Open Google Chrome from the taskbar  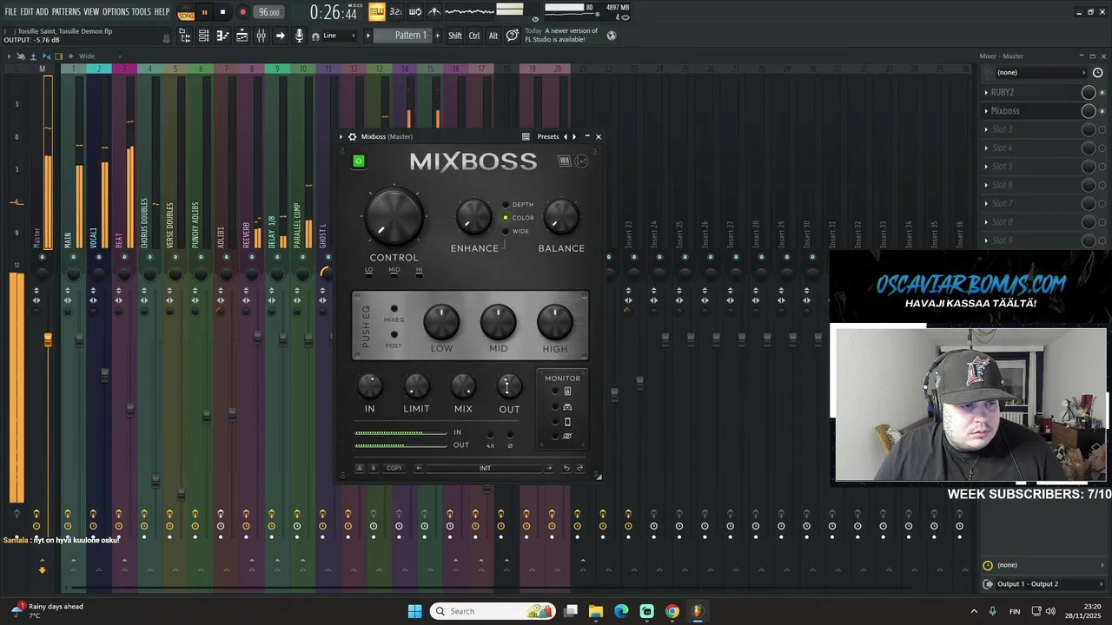[x=672, y=611]
